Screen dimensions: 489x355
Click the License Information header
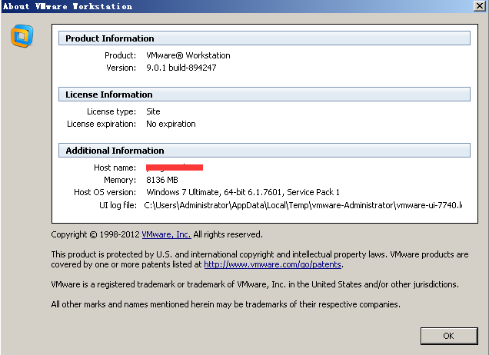tap(264, 94)
